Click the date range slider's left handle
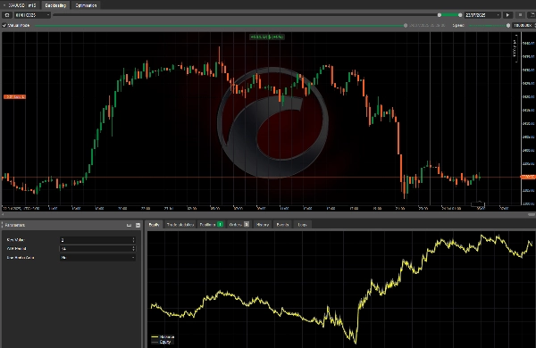 click(440, 15)
